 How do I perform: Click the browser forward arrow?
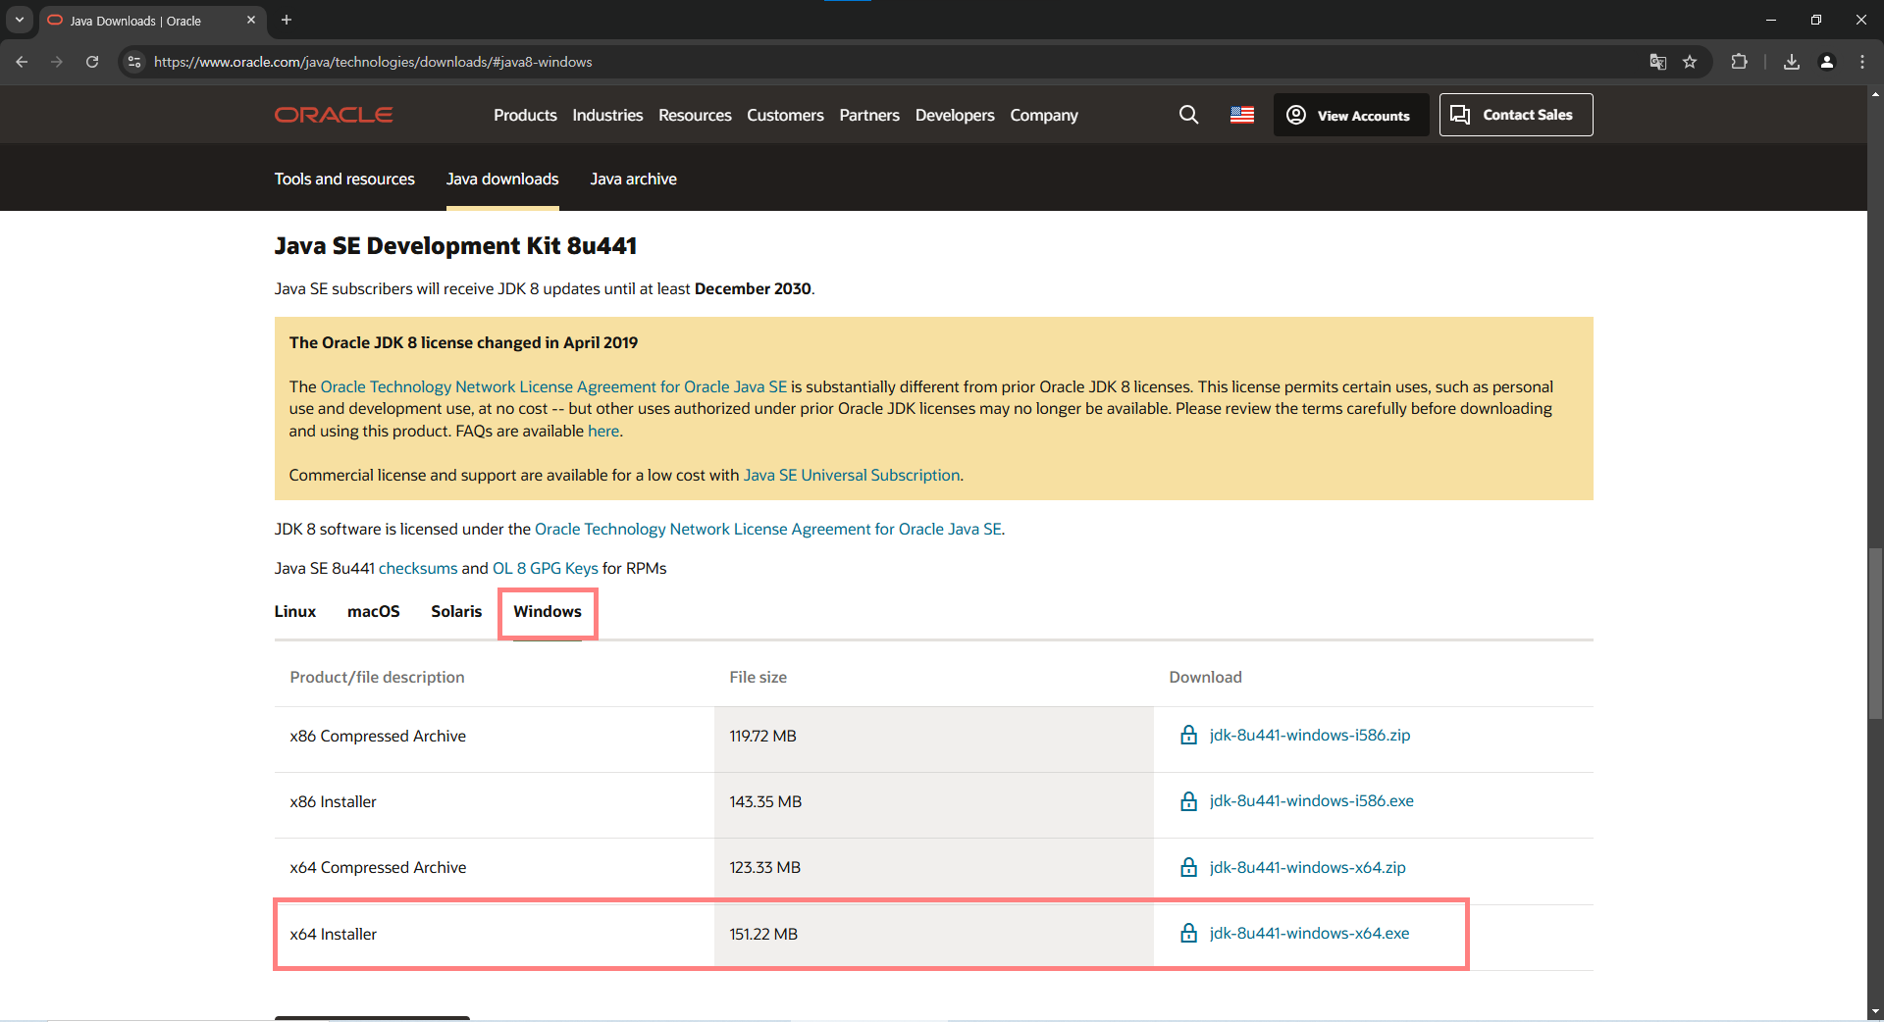click(57, 62)
